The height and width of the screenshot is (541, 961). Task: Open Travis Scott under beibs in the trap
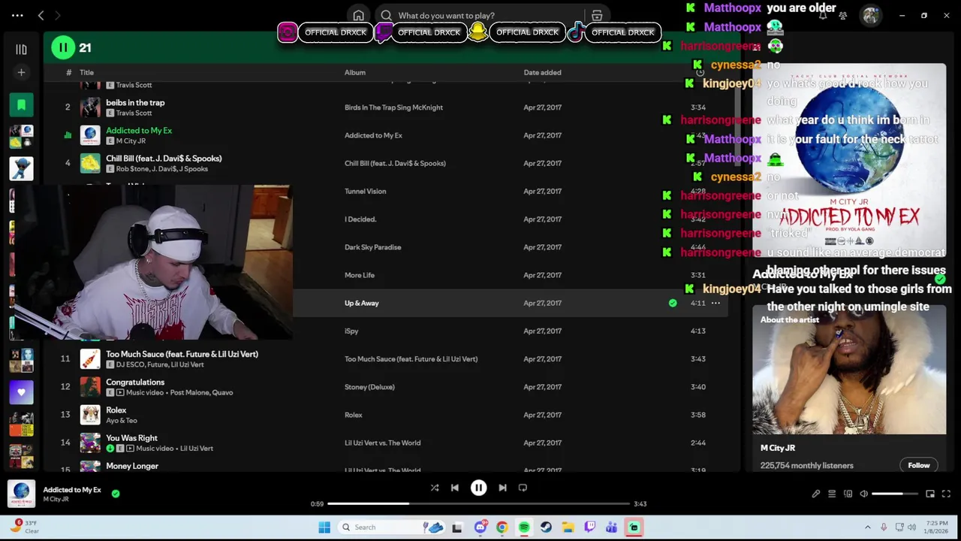tap(134, 113)
